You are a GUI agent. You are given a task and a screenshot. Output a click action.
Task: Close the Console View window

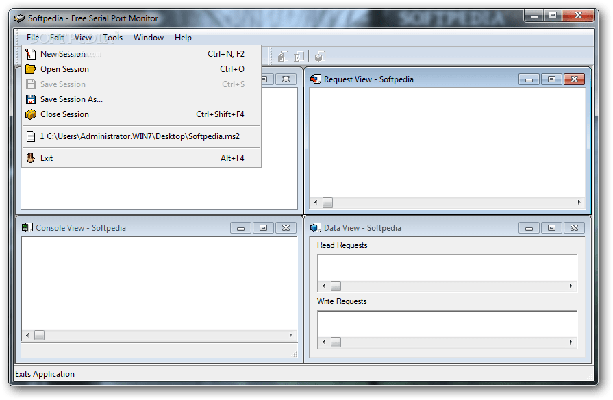(286, 228)
